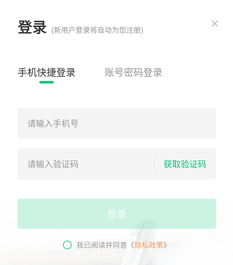Open the 账号密码登录 tab
This screenshot has width=233, height=265.
(x=133, y=73)
